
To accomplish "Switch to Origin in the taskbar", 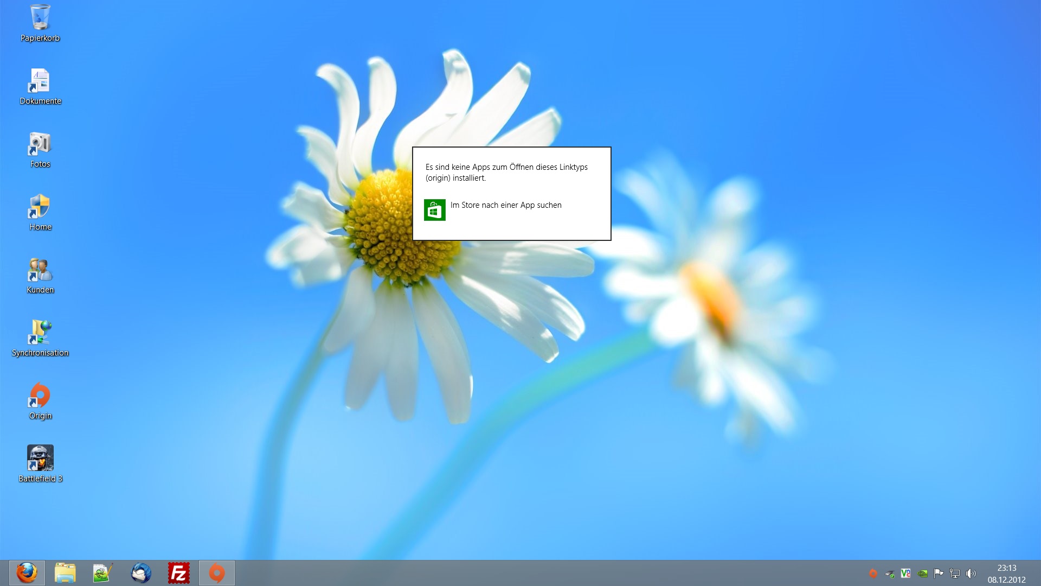I will [x=217, y=573].
